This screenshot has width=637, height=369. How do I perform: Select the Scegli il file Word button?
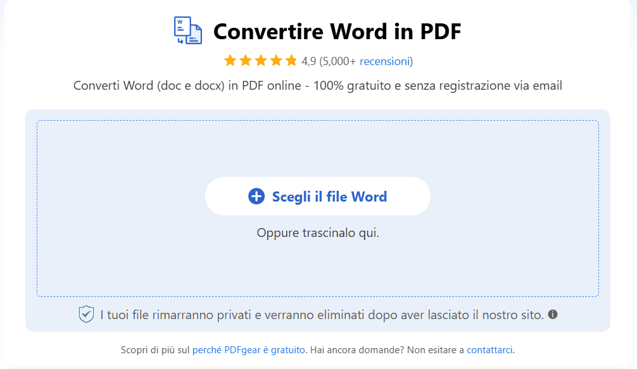[x=318, y=197]
